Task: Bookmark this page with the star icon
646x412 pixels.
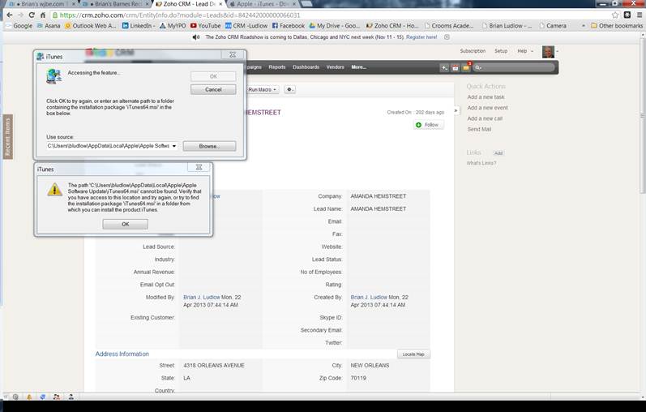Action: pyautogui.click(x=615, y=15)
